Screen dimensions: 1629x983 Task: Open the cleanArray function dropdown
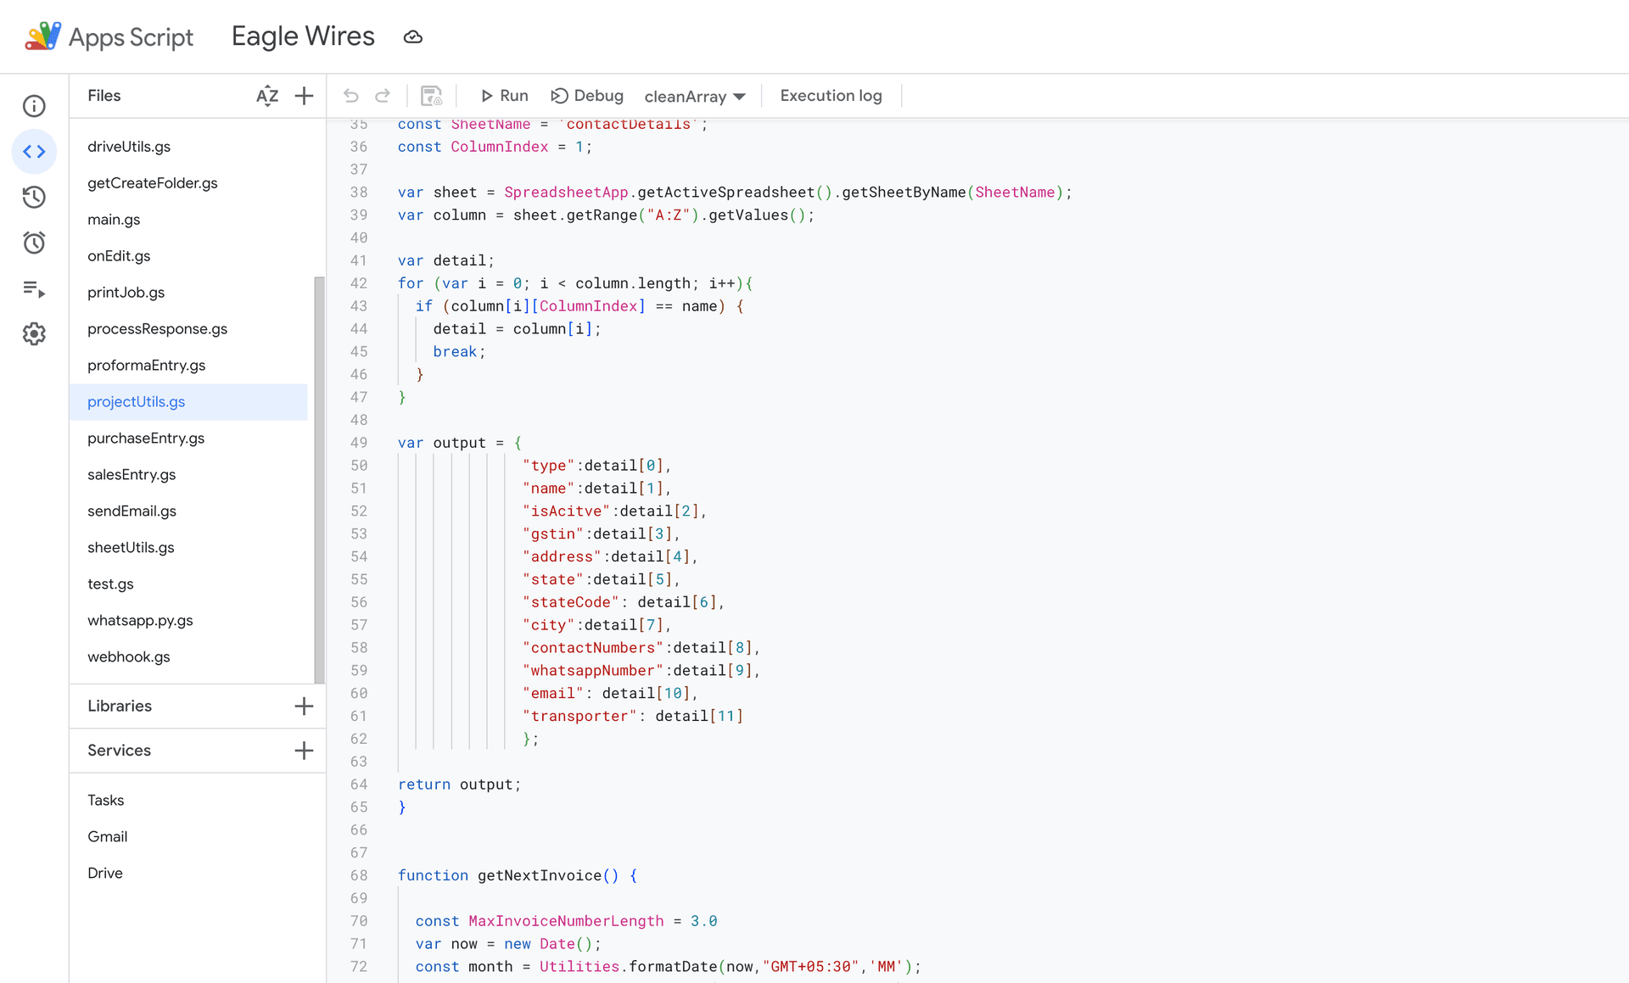click(695, 97)
